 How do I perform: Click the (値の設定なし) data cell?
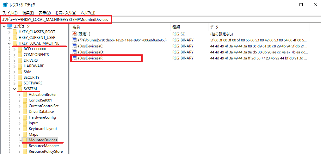221,34
